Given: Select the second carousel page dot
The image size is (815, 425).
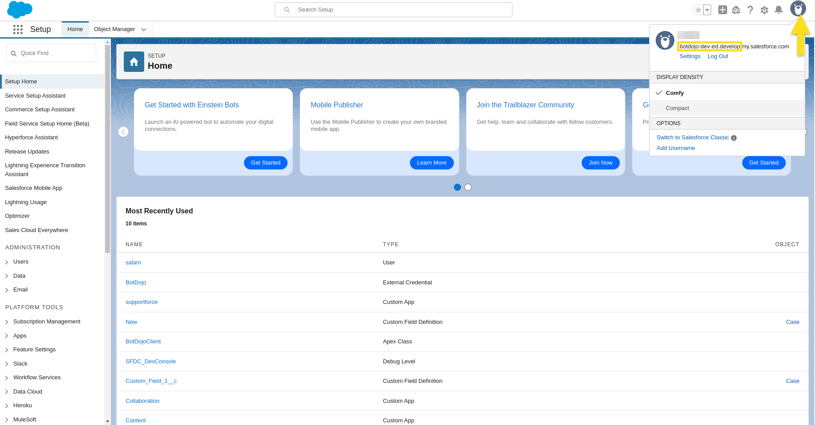Looking at the screenshot, I should [468, 187].
